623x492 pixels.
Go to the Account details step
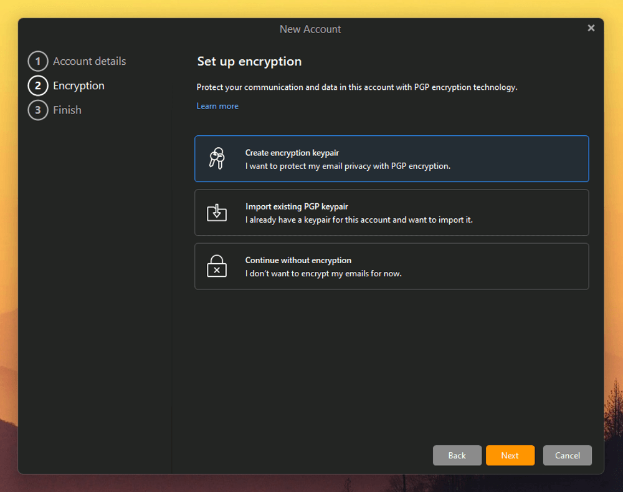[89, 61]
